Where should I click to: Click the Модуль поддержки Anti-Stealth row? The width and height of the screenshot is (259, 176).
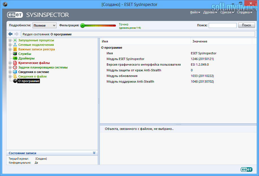point(178,81)
